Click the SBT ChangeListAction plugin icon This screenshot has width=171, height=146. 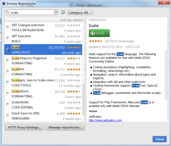coord(8,28)
